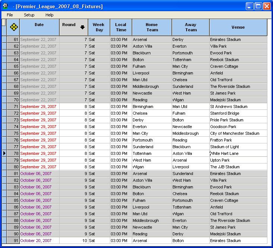The width and height of the screenshot is (273, 248).
Task: Click 'Stamford Bridge' venue cell
Action: (238, 113)
